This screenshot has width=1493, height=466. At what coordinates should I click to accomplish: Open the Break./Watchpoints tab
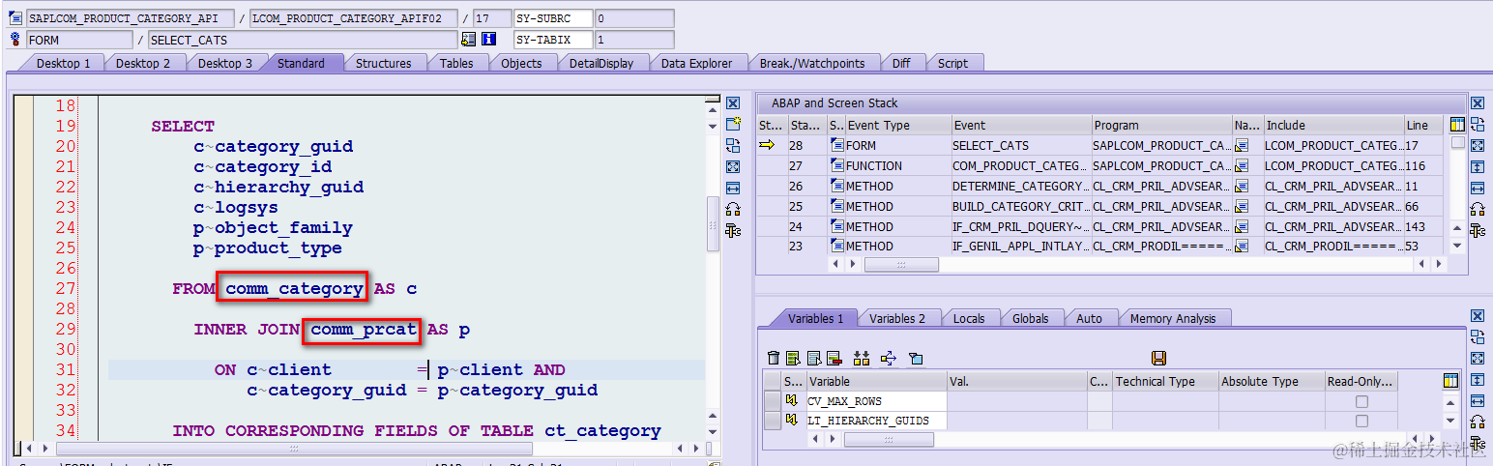pyautogui.click(x=812, y=63)
